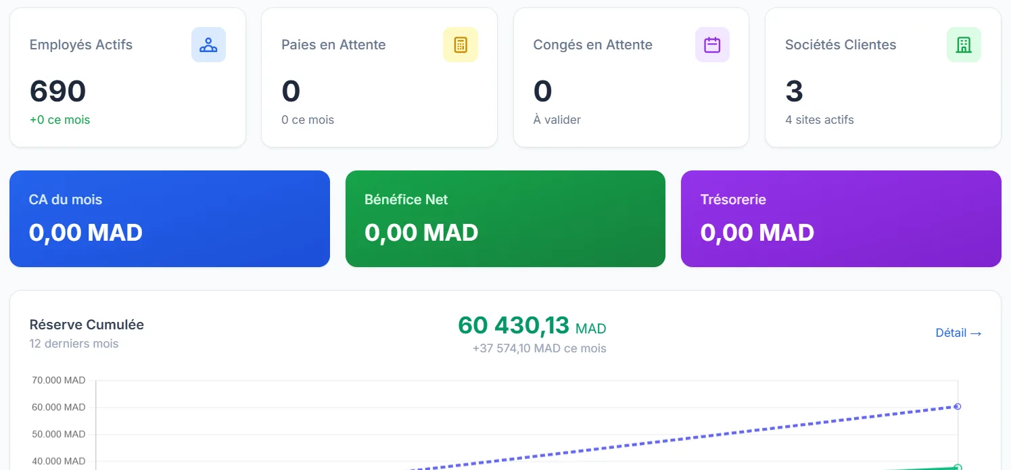
Task: Click the 690 active employees value
Action: (x=58, y=91)
